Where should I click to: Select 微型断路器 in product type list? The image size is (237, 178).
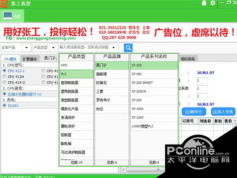click(x=77, y=100)
